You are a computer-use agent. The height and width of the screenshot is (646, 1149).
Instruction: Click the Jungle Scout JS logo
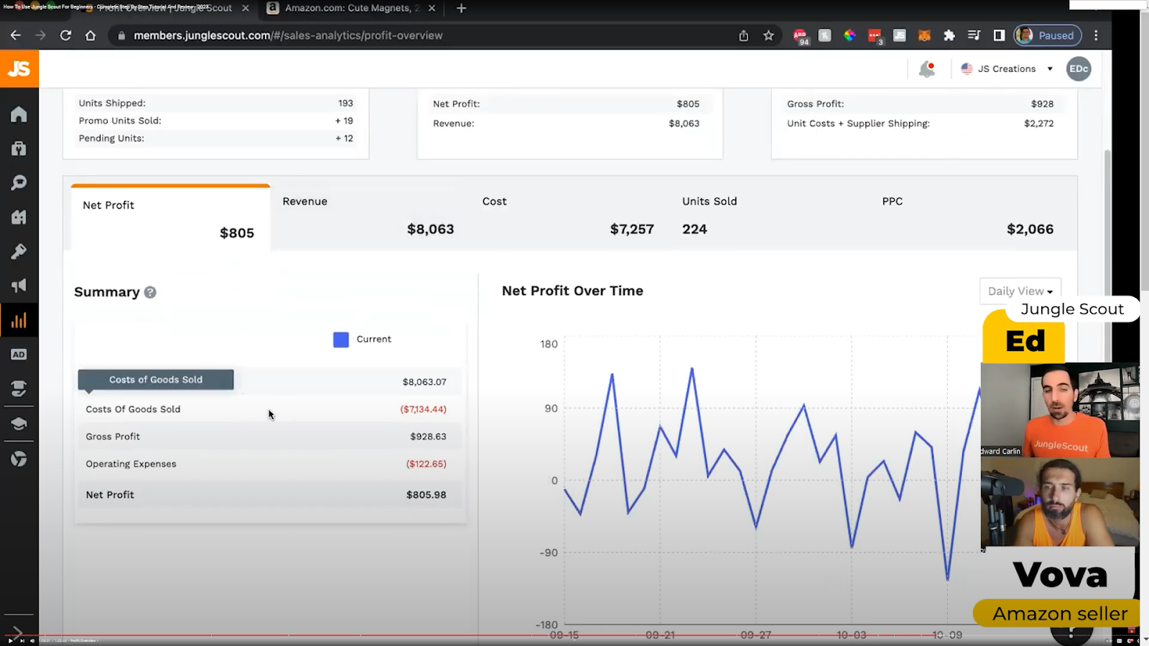[19, 69]
